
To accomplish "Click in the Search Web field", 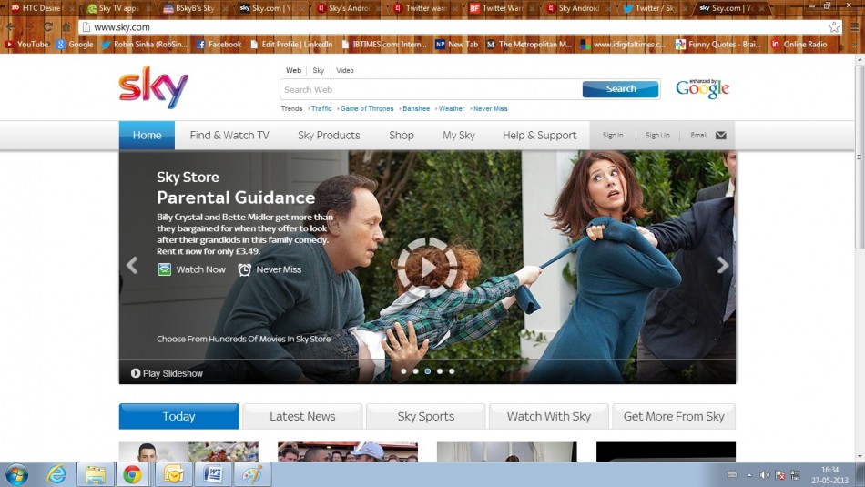I will [431, 89].
